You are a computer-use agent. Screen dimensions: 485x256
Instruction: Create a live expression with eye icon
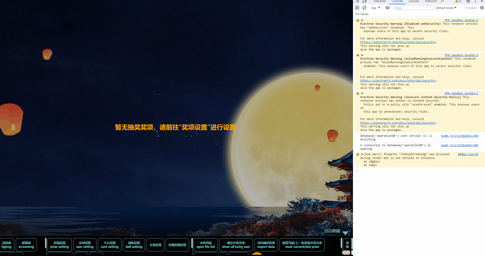point(388,8)
